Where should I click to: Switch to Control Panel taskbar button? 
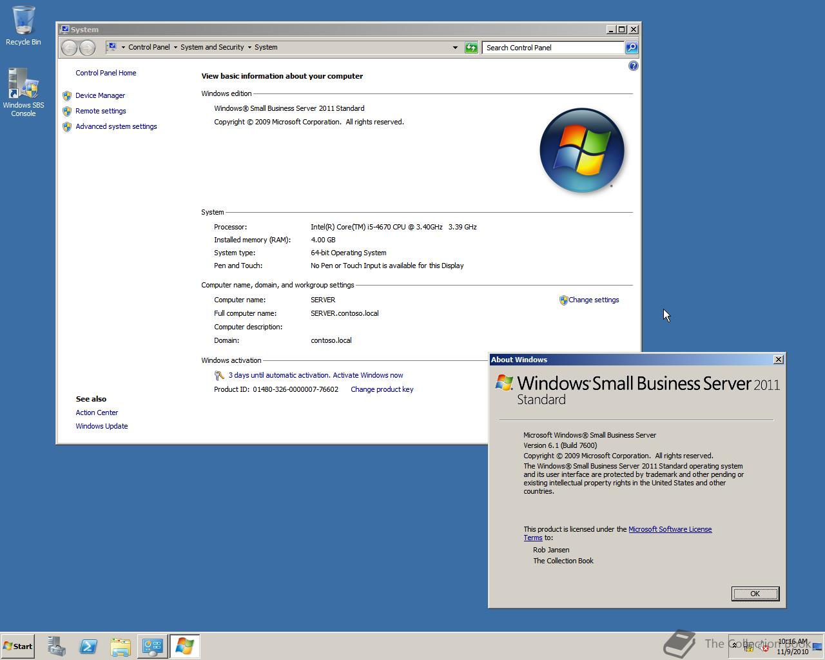click(153, 646)
